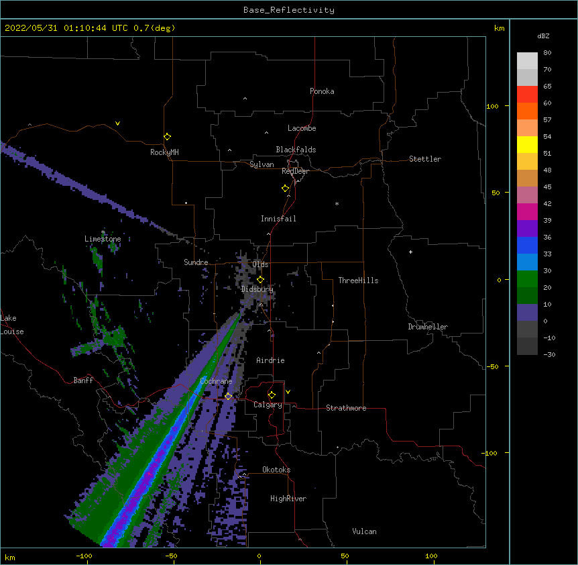Click the magenta 42 dBZ legend swatch
The image size is (578, 565).
527,211
